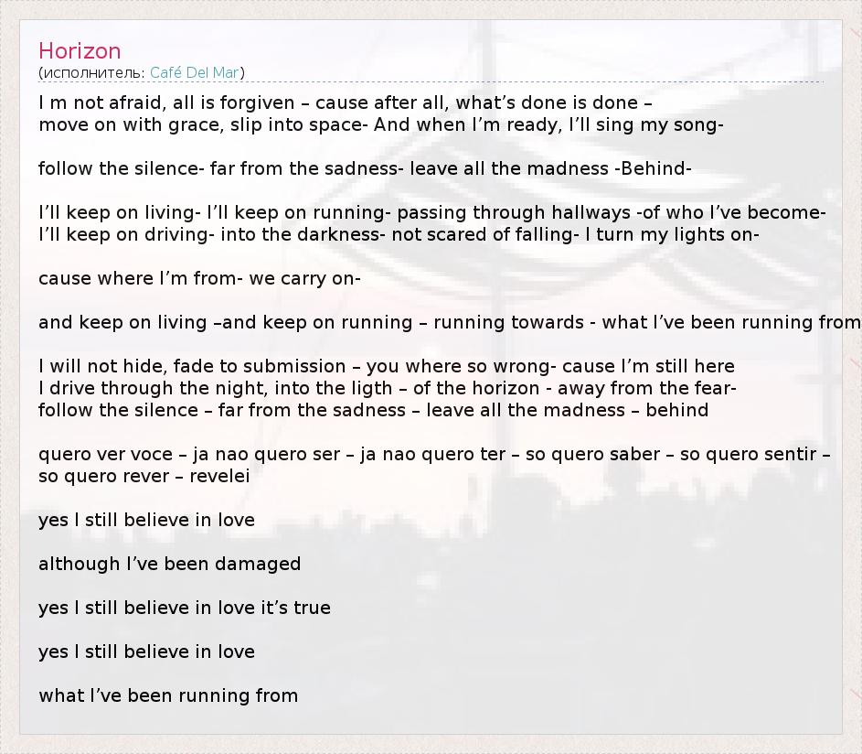Click the line ending "leave all the madness – behind"
Viewport: 862px width, 754px height.
tap(373, 410)
